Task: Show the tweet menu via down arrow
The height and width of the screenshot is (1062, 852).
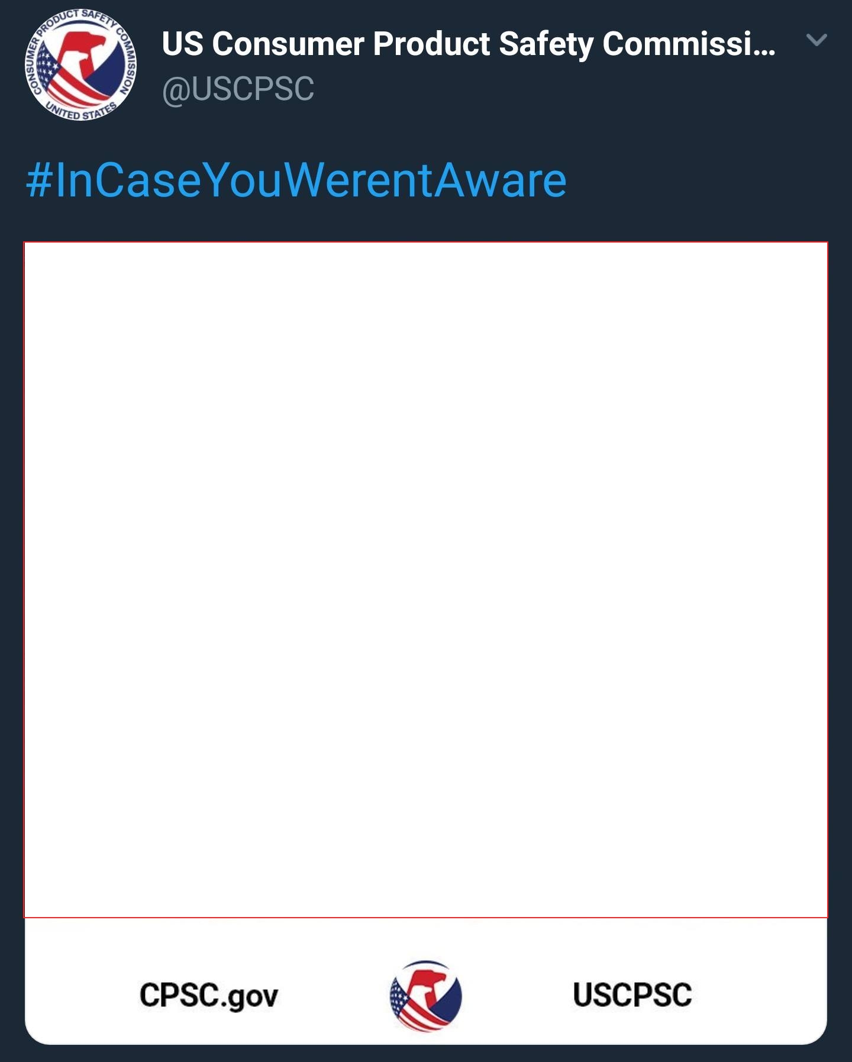Action: [x=816, y=40]
